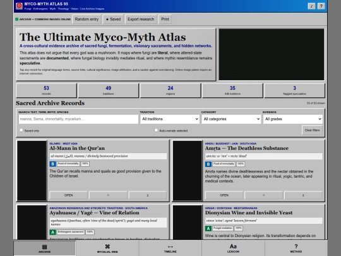Open the All grades evidence dropdown

(293, 119)
